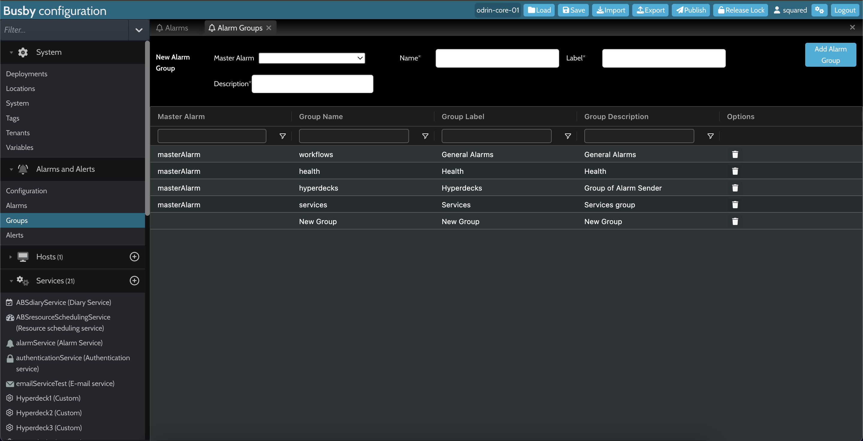Click the Release Lock button
Screen dimensions: 863x441
coord(740,10)
